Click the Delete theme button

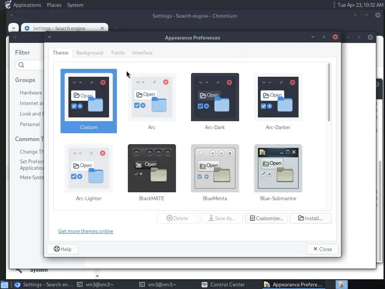coord(177,218)
